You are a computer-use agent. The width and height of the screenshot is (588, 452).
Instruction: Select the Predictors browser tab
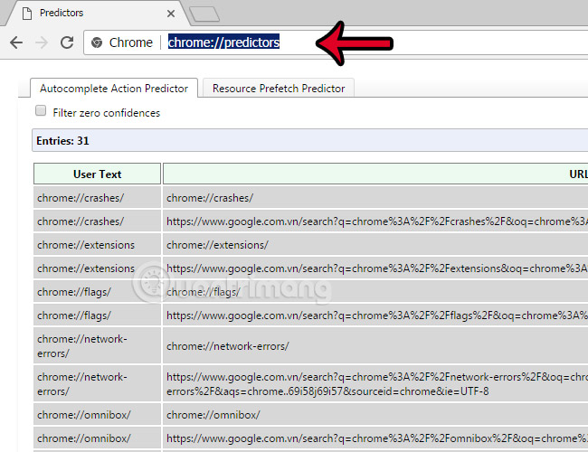98,14
